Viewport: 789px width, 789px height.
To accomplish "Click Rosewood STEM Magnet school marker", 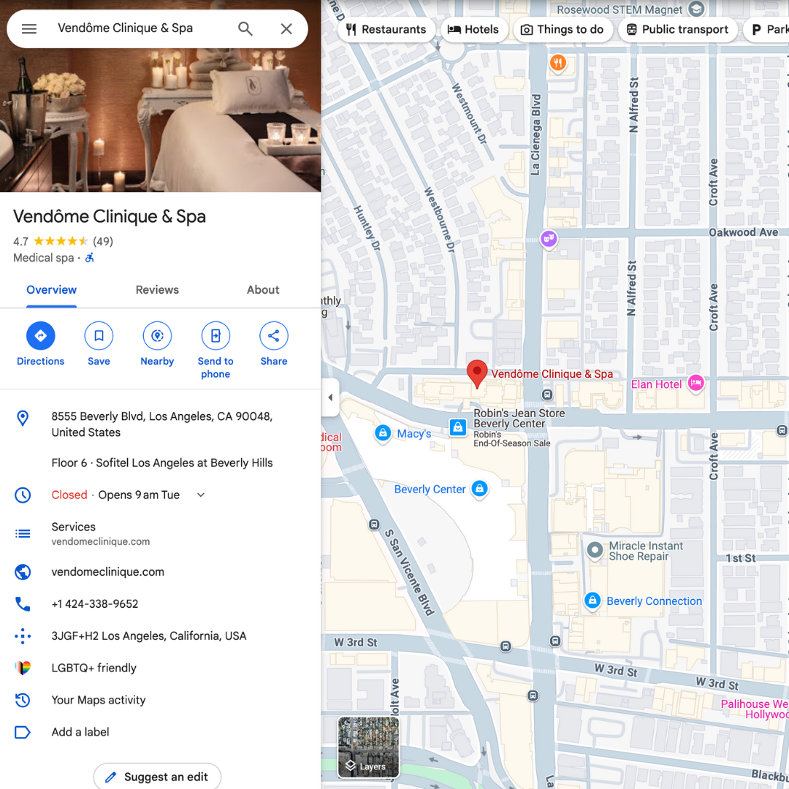I will 696,9.
